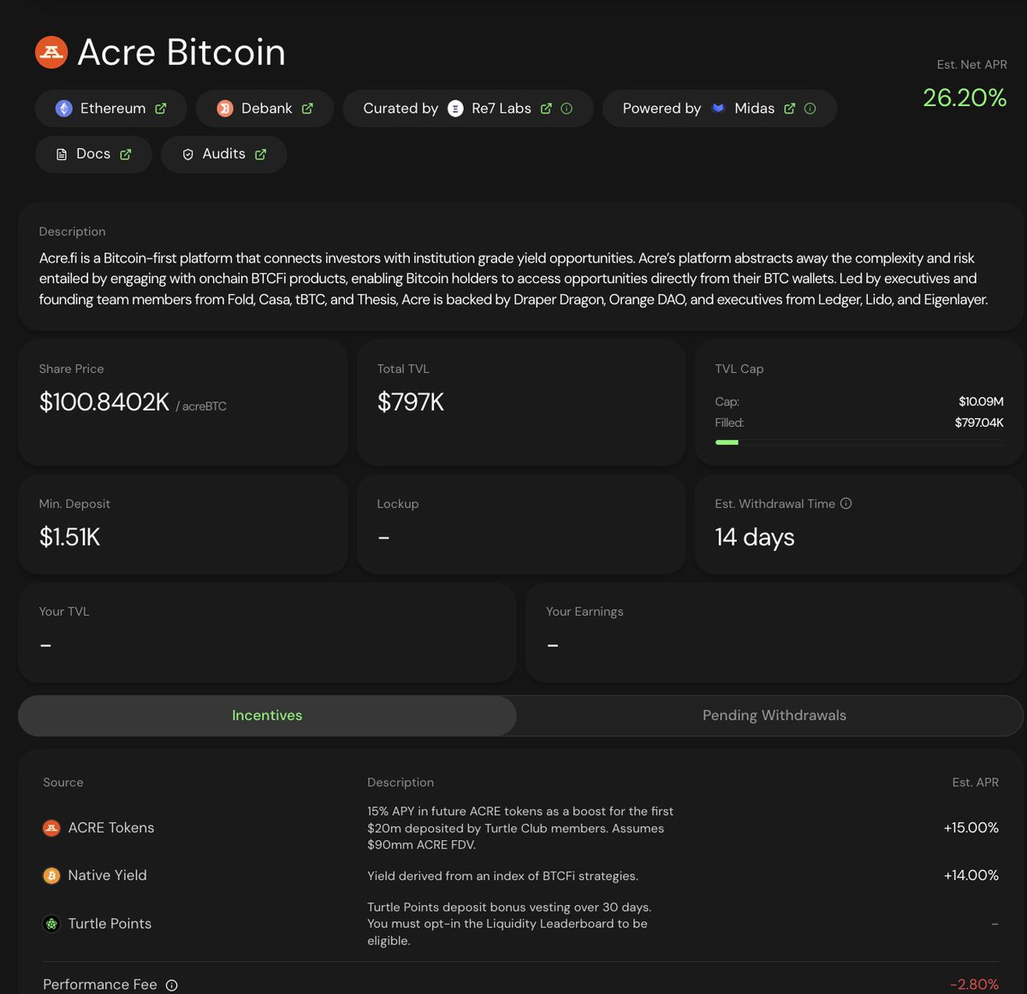1027x994 pixels.
Task: Open the Audits external link arrow
Action: point(261,154)
